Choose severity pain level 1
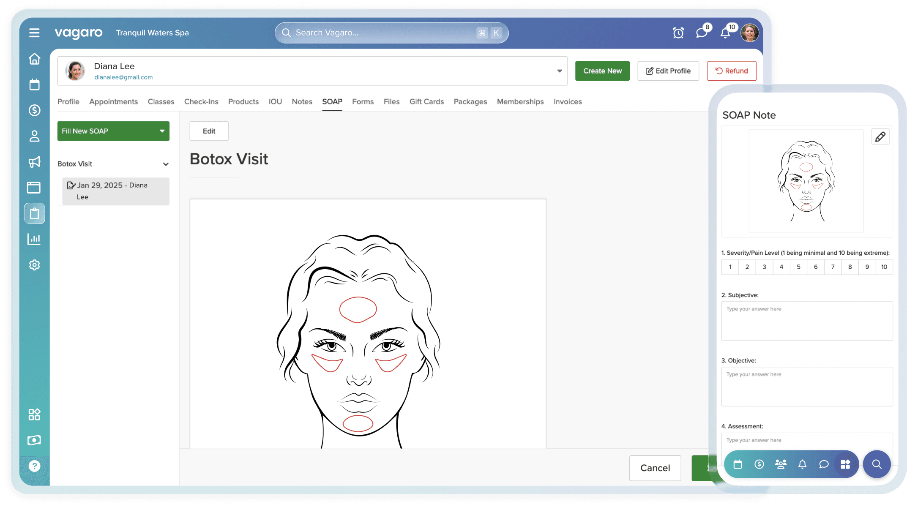 [730, 267]
